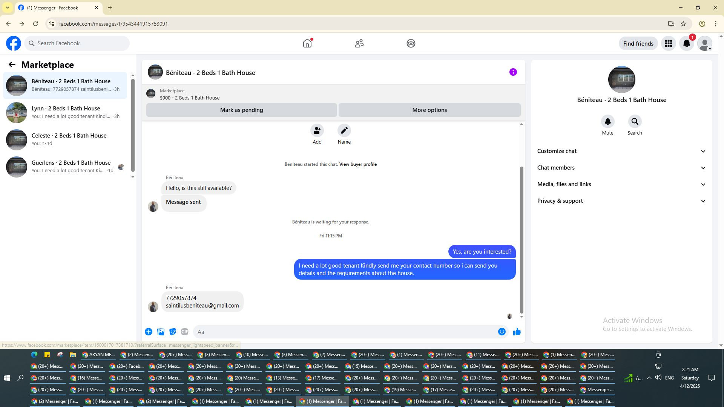This screenshot has height=407, width=724.
Task: Show hidden system tray icons
Action: (x=649, y=378)
